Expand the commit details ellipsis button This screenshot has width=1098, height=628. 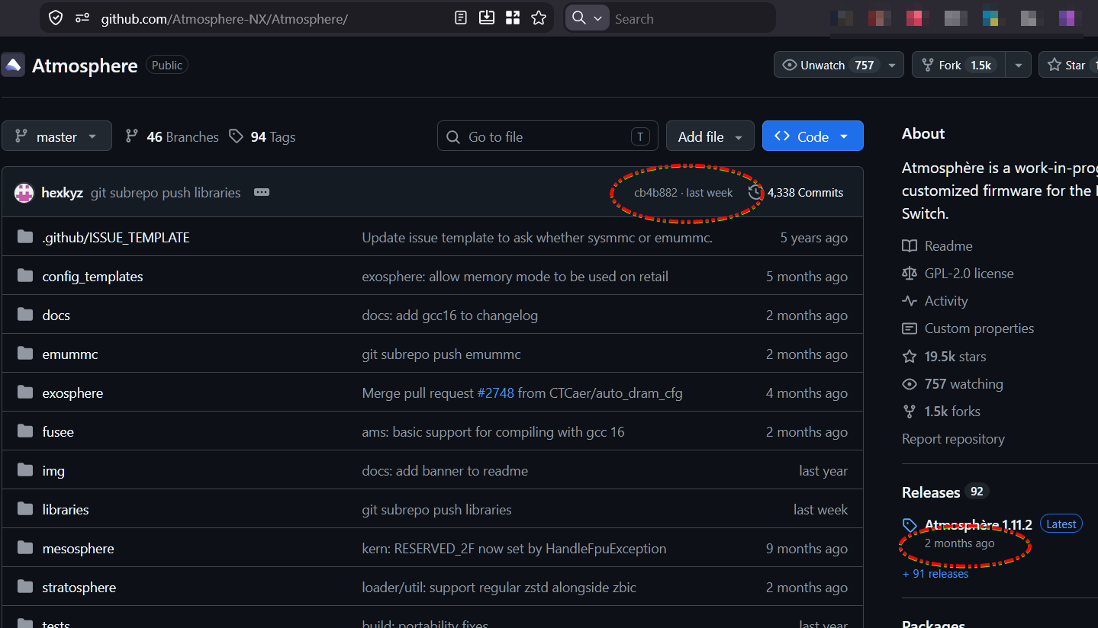[262, 193]
